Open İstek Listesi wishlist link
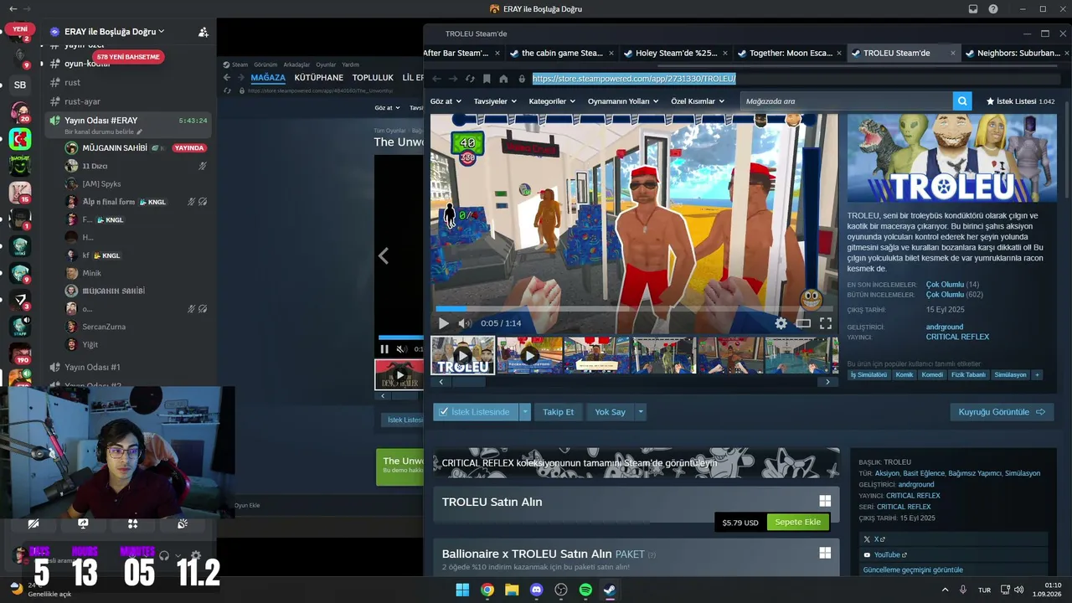The height and width of the screenshot is (603, 1072). (1020, 101)
